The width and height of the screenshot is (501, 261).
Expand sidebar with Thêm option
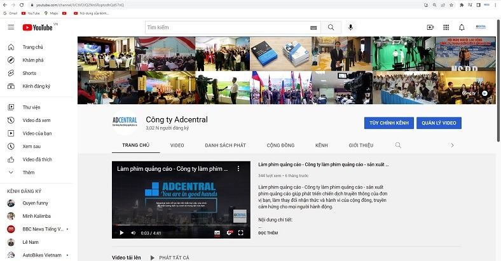click(28, 172)
